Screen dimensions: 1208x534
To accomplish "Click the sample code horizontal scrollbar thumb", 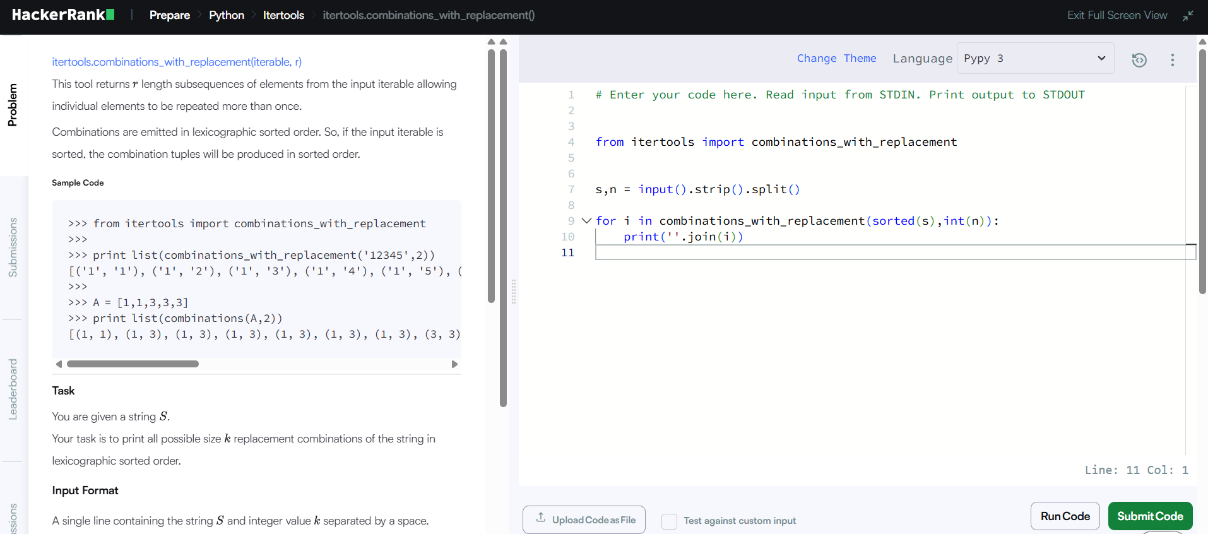I will click(x=133, y=364).
